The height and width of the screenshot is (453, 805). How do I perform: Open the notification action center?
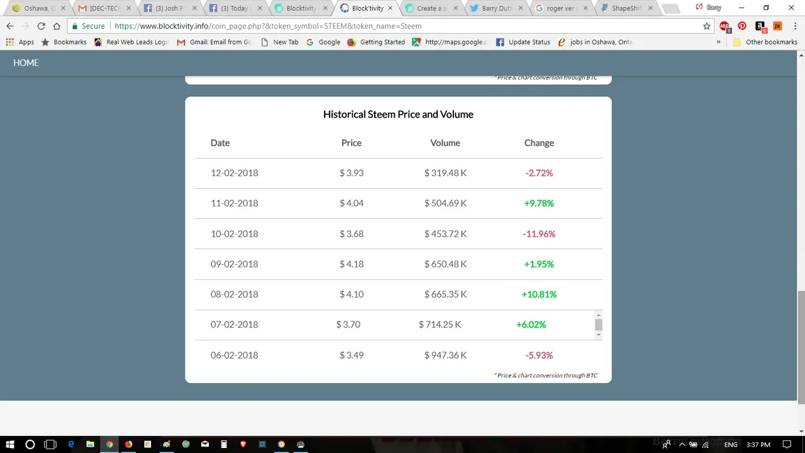pos(787,444)
